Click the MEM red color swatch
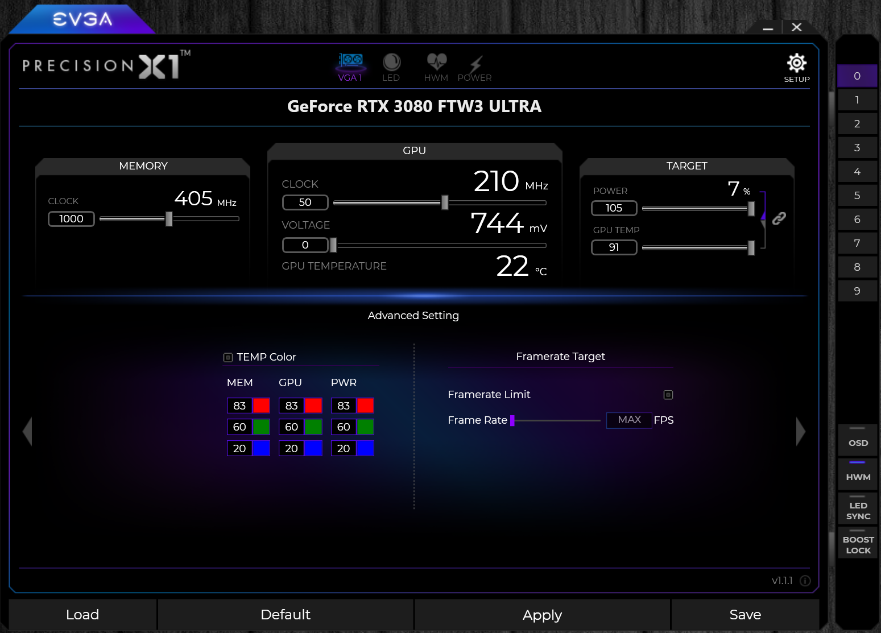Viewport: 881px width, 633px height. tap(262, 406)
